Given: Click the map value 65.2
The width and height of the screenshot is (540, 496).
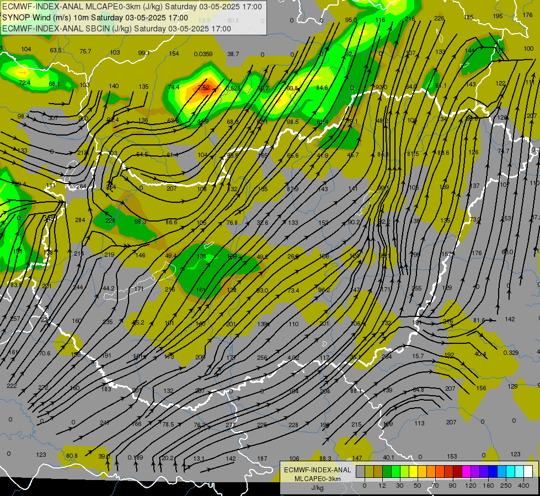Looking at the screenshot, I should point(138,322).
